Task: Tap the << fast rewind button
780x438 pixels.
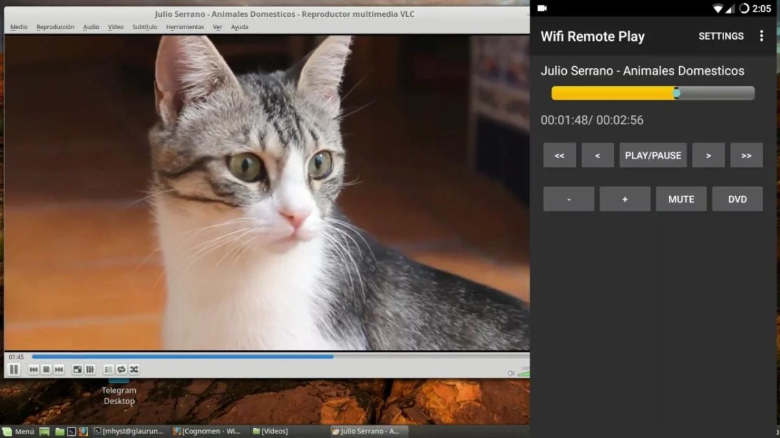Action: coord(560,155)
